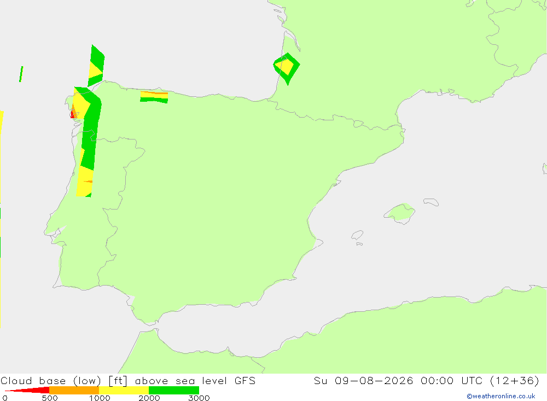
Task: Click the orange 500-1000 ft legend segment
Action: click(x=74, y=390)
